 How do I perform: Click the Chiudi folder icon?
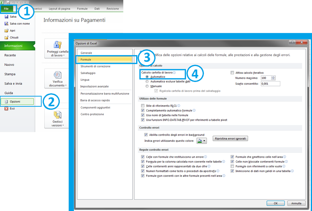click(6, 38)
